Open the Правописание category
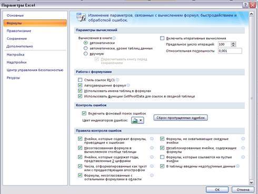258x194 pixels. point(19,31)
